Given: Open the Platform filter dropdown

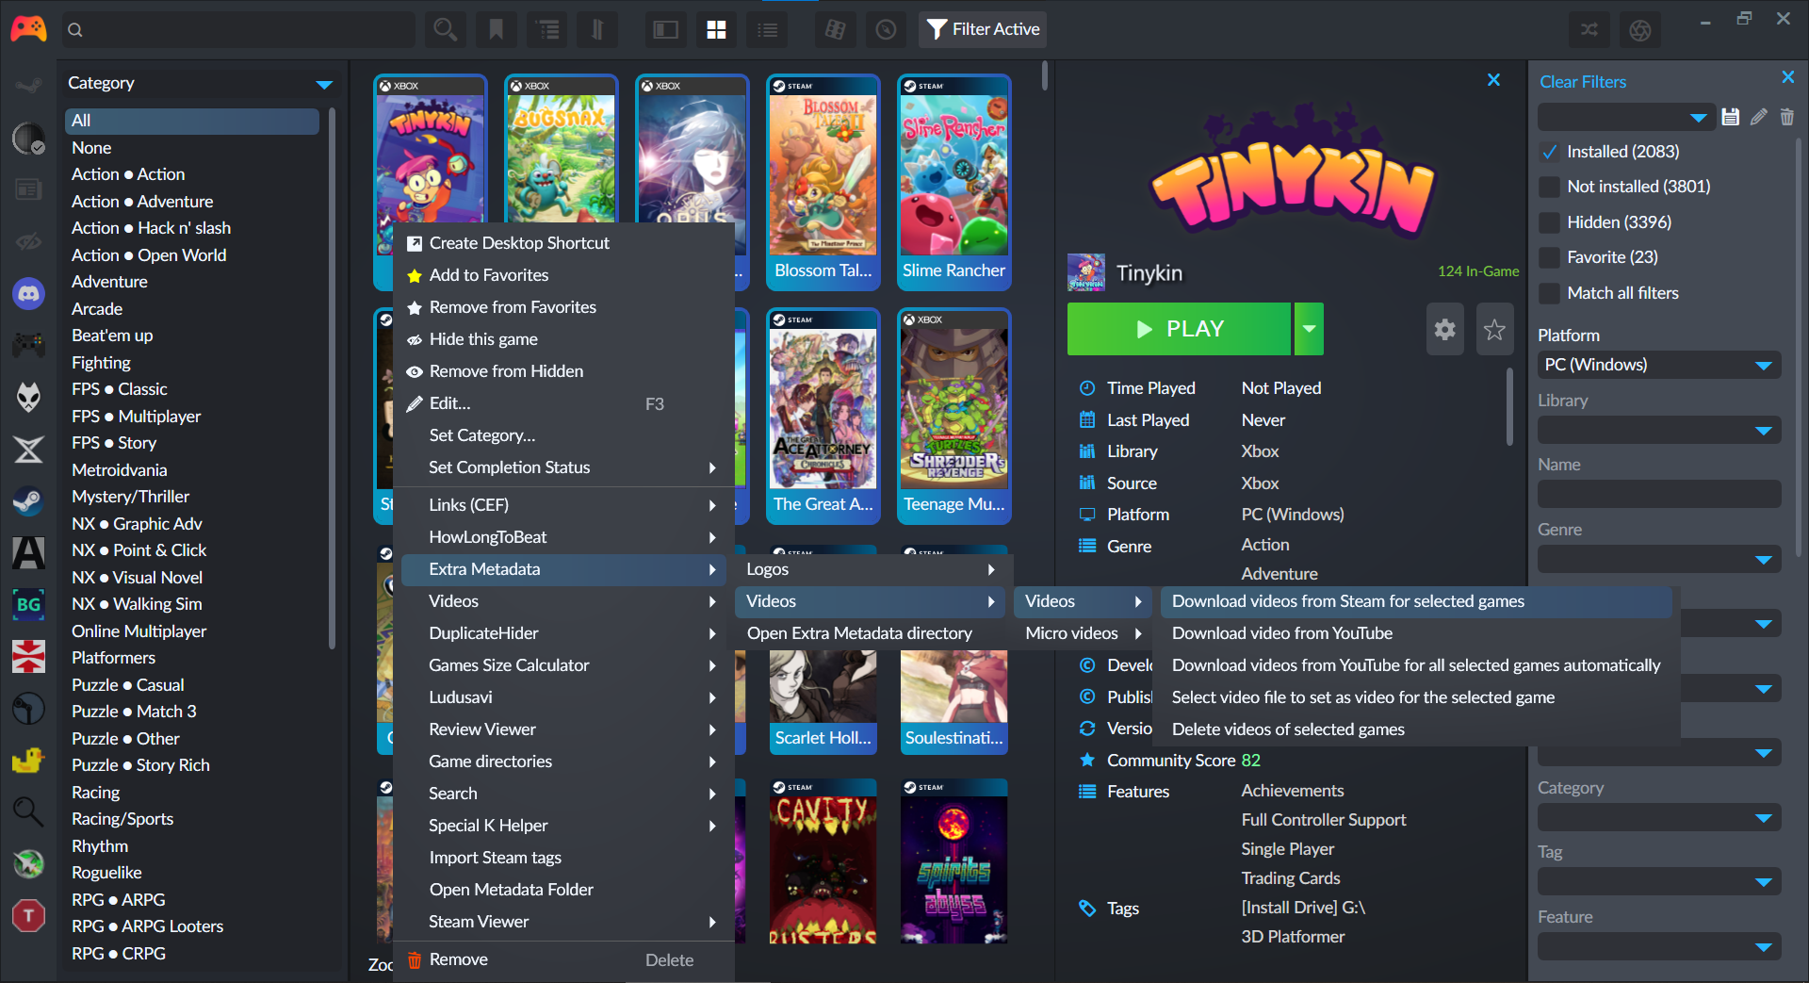Looking at the screenshot, I should (1659, 365).
